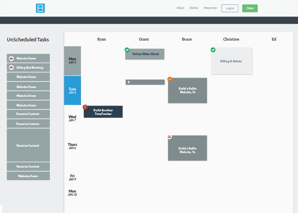The height and width of the screenshot is (213, 298).
Task: Click green checkmark on OnCue Video Shoot
Action: coord(127,50)
